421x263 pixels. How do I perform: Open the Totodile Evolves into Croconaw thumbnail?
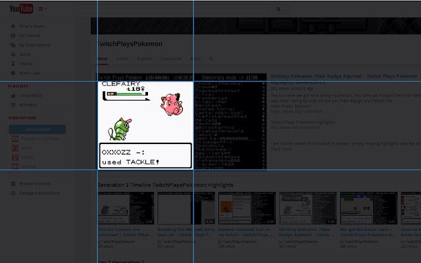click(x=126, y=208)
